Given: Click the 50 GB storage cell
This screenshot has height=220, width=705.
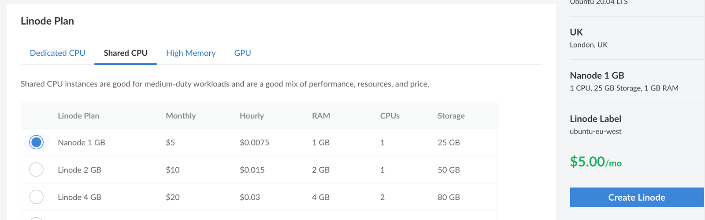Looking at the screenshot, I should point(449,170).
